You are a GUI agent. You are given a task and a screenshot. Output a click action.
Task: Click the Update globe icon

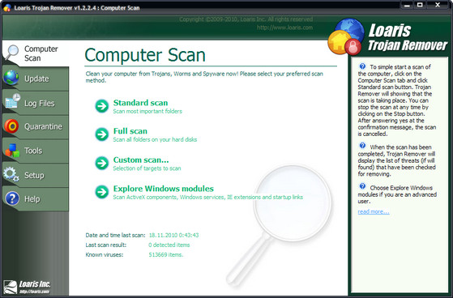(x=11, y=78)
